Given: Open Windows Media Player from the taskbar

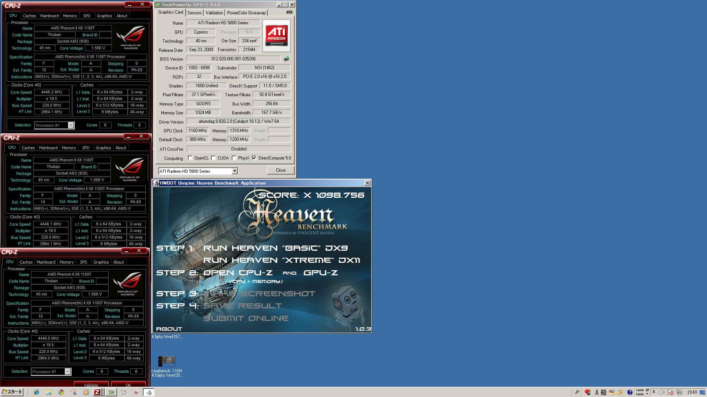Looking at the screenshot, I should click(86, 392).
